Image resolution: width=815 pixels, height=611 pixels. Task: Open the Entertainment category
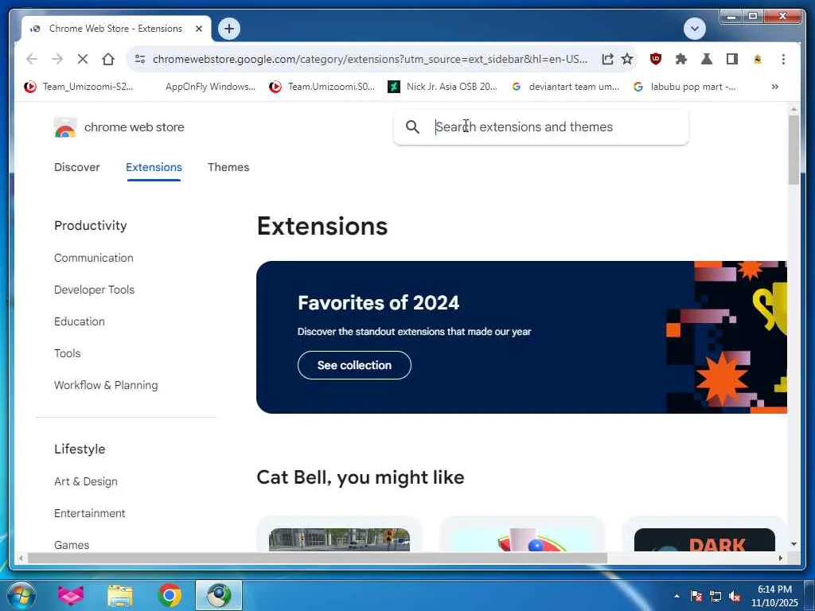(89, 513)
